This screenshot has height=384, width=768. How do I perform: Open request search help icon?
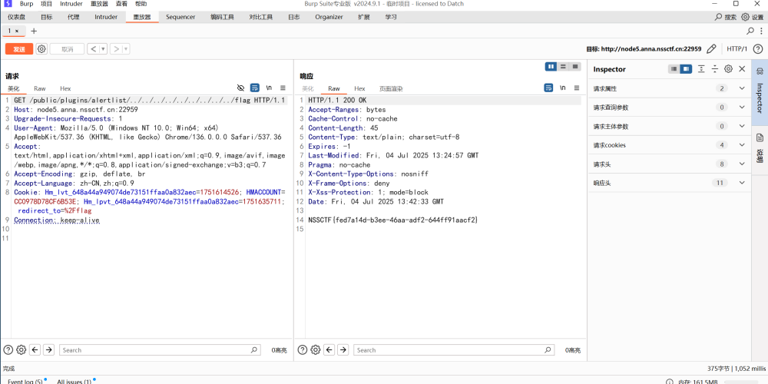[x=8, y=349]
